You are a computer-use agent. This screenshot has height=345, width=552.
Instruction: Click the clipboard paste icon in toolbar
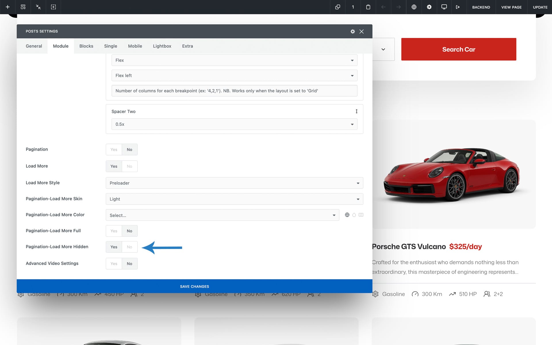[368, 7]
